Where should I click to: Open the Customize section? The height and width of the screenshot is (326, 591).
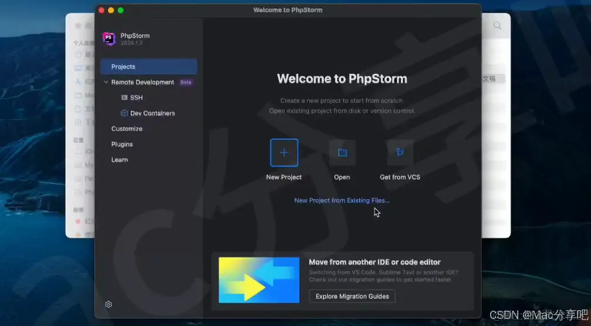pos(127,128)
